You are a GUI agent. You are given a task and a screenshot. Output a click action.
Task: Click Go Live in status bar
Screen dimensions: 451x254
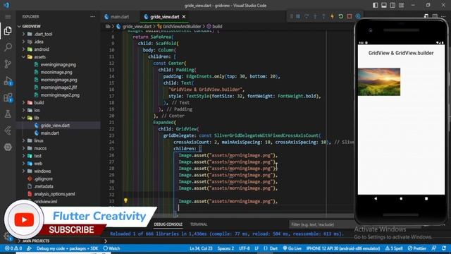[292, 248]
